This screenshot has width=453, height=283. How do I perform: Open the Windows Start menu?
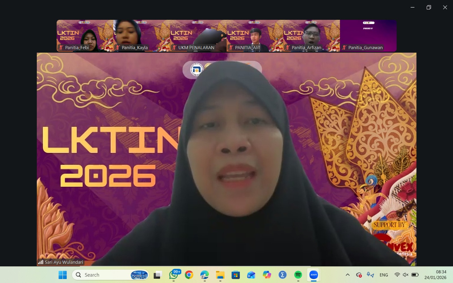(62, 275)
